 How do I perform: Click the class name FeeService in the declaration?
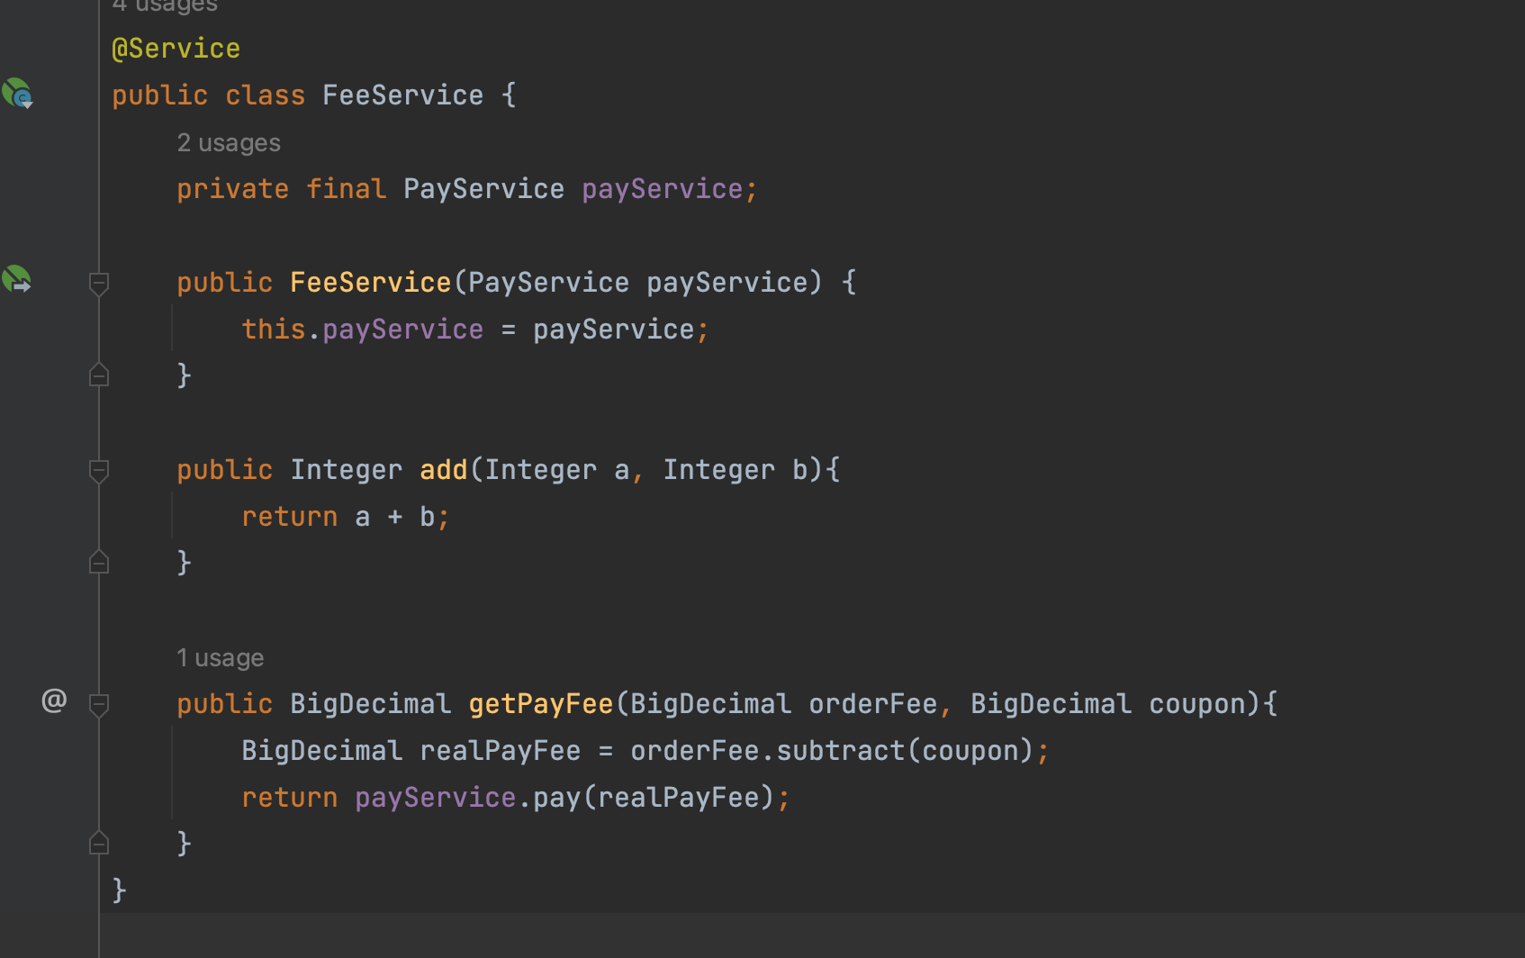402,95
